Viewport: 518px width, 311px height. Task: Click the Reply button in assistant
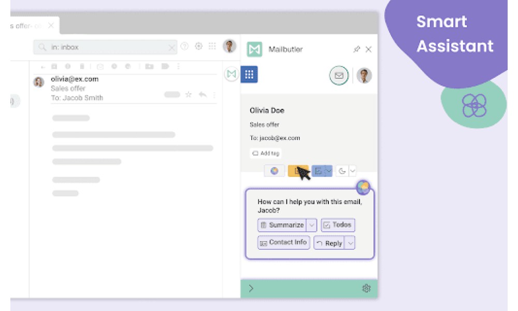click(329, 243)
